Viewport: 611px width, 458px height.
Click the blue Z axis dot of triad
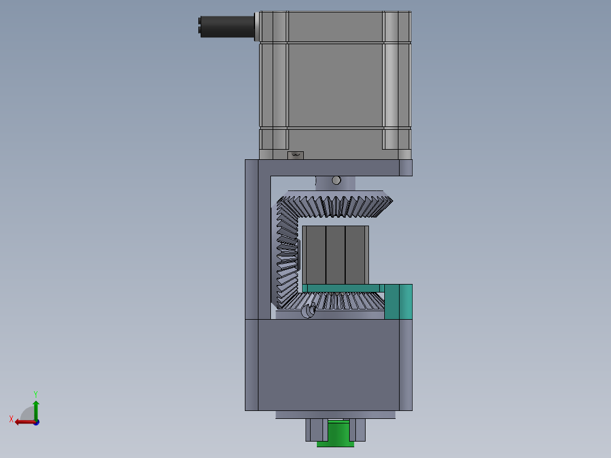pyautogui.click(x=36, y=422)
